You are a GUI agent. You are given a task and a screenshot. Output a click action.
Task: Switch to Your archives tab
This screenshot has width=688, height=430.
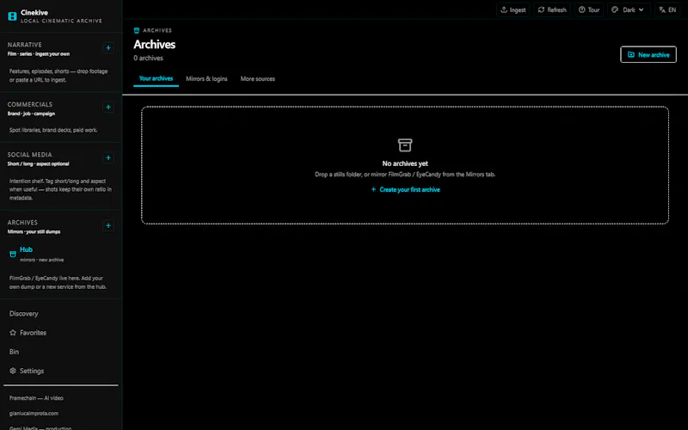(x=156, y=78)
